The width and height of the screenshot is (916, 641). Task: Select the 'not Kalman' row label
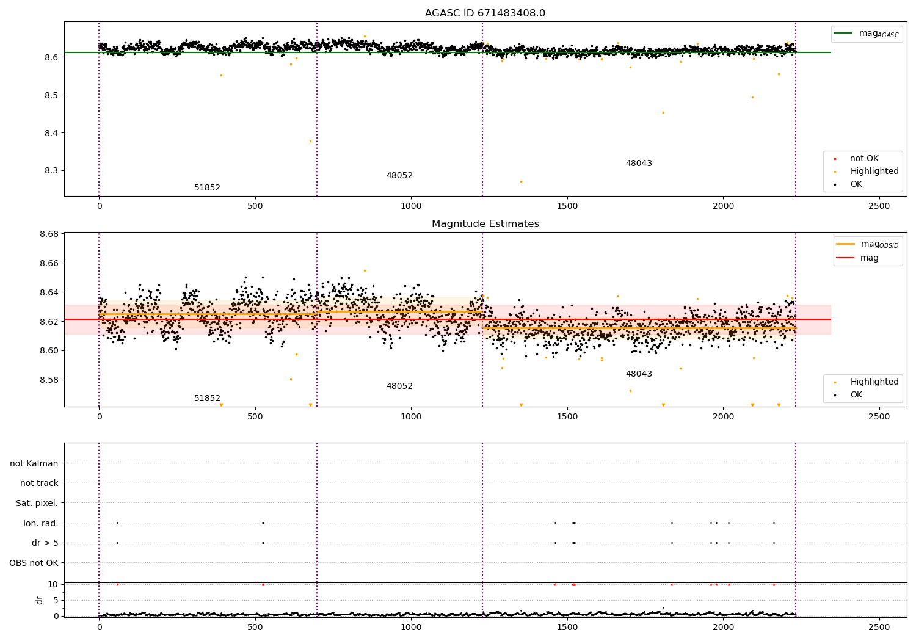point(34,464)
